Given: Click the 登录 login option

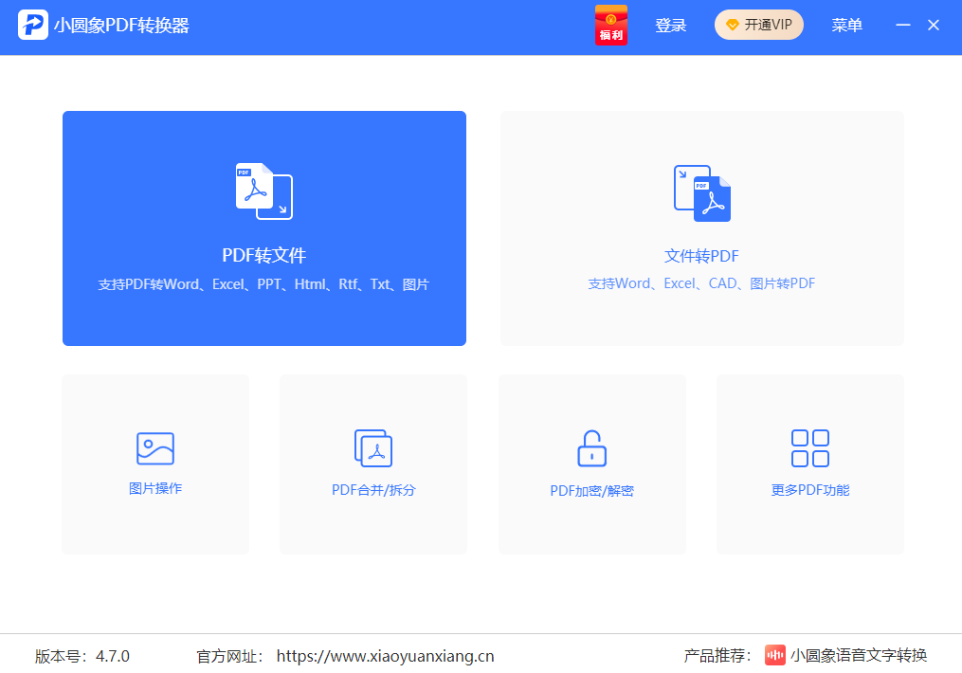Looking at the screenshot, I should point(670,25).
